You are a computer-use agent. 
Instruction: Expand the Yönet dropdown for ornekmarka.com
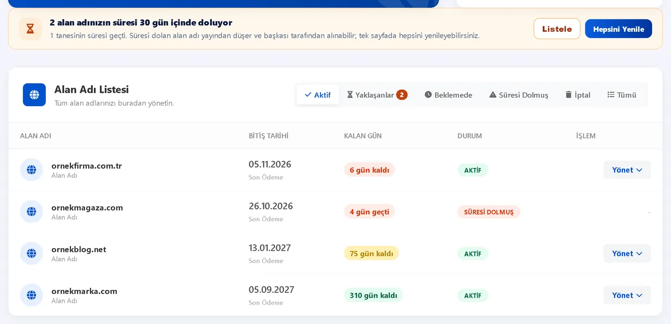click(x=627, y=295)
